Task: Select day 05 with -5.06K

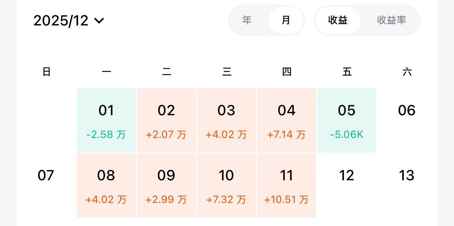Action: 346,120
